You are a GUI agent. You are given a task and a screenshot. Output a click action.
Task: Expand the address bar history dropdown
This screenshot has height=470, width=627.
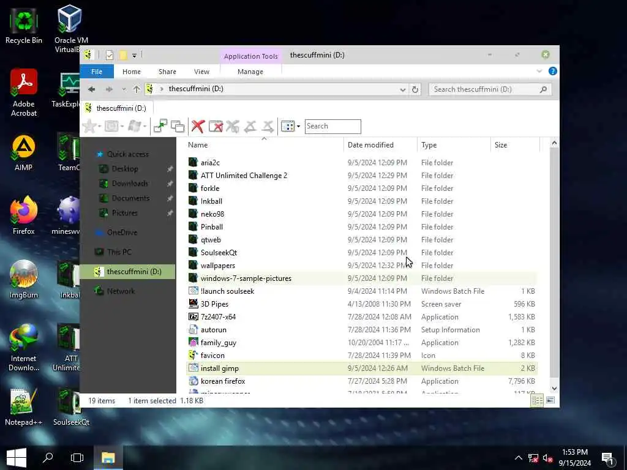pos(403,89)
